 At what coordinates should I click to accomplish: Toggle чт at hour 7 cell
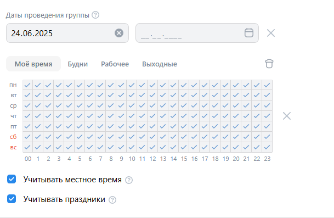pos(100,116)
